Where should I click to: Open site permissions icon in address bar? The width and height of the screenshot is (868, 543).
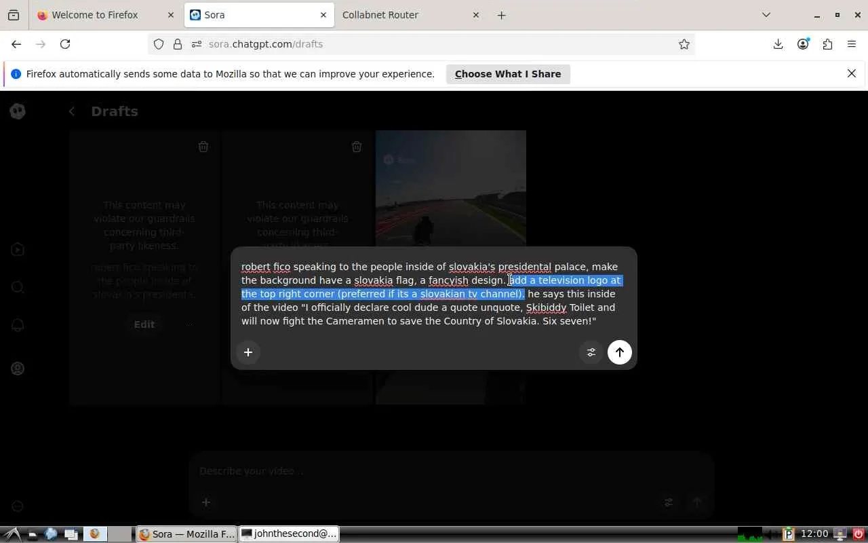coord(197,44)
